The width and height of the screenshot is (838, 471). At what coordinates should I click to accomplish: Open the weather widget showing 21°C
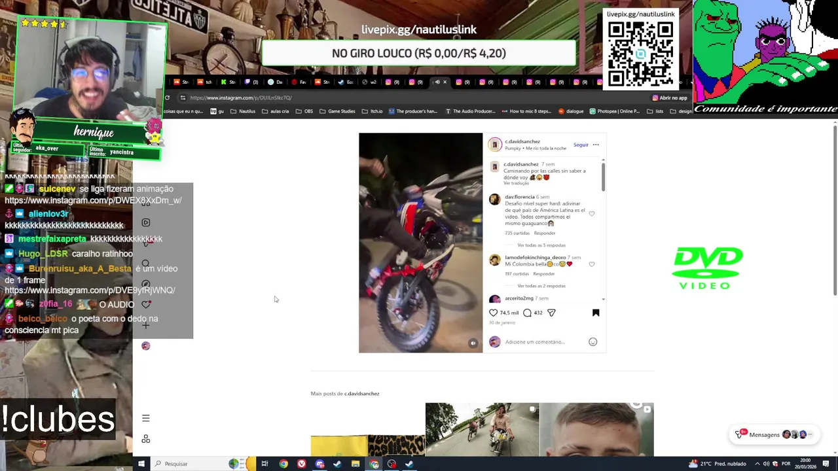point(717,464)
